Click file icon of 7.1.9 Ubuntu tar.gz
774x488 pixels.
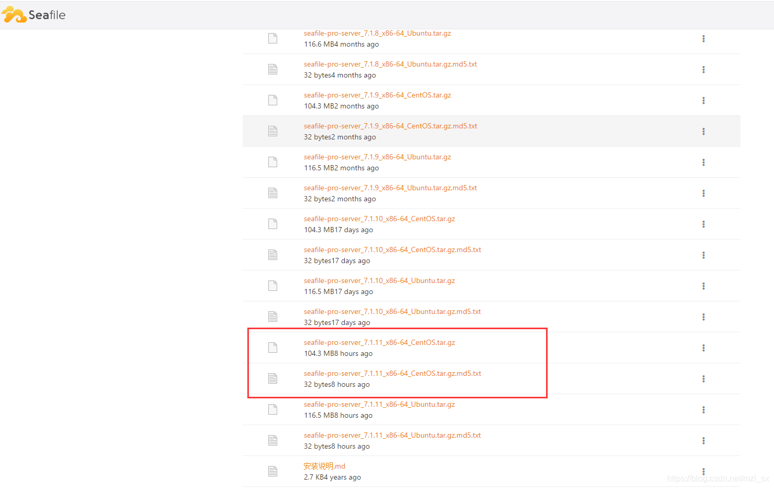click(x=272, y=162)
